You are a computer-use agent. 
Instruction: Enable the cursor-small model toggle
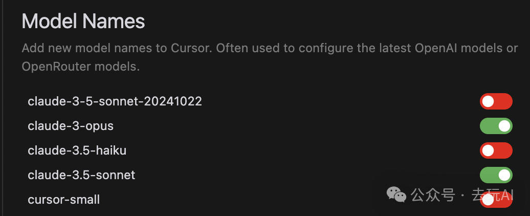496,200
